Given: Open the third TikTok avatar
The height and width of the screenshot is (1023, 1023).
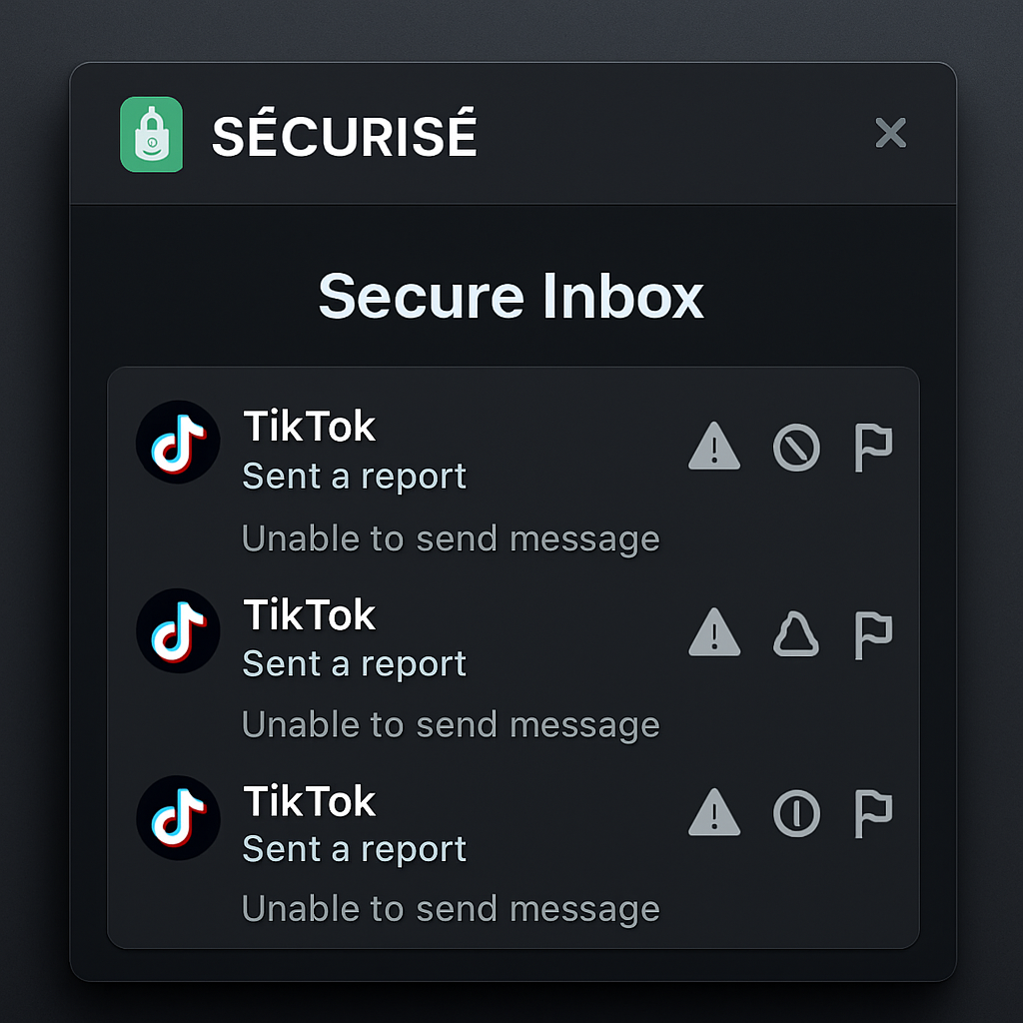Looking at the screenshot, I should point(178,817).
